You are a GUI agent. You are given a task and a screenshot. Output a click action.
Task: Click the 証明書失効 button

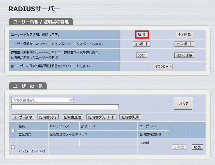(x=130, y=117)
